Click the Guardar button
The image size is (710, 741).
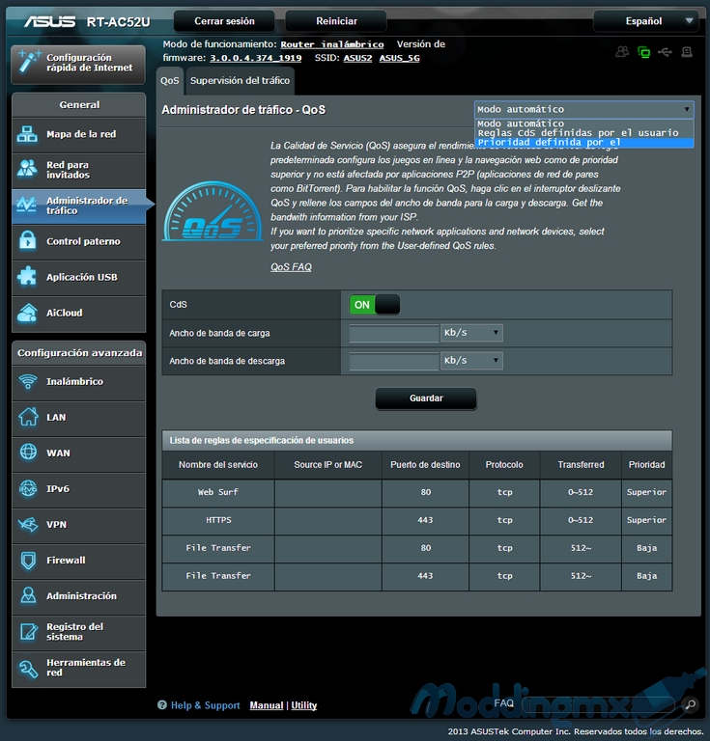[x=426, y=398]
